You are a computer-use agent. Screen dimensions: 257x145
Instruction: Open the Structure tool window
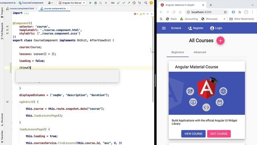[2, 120]
